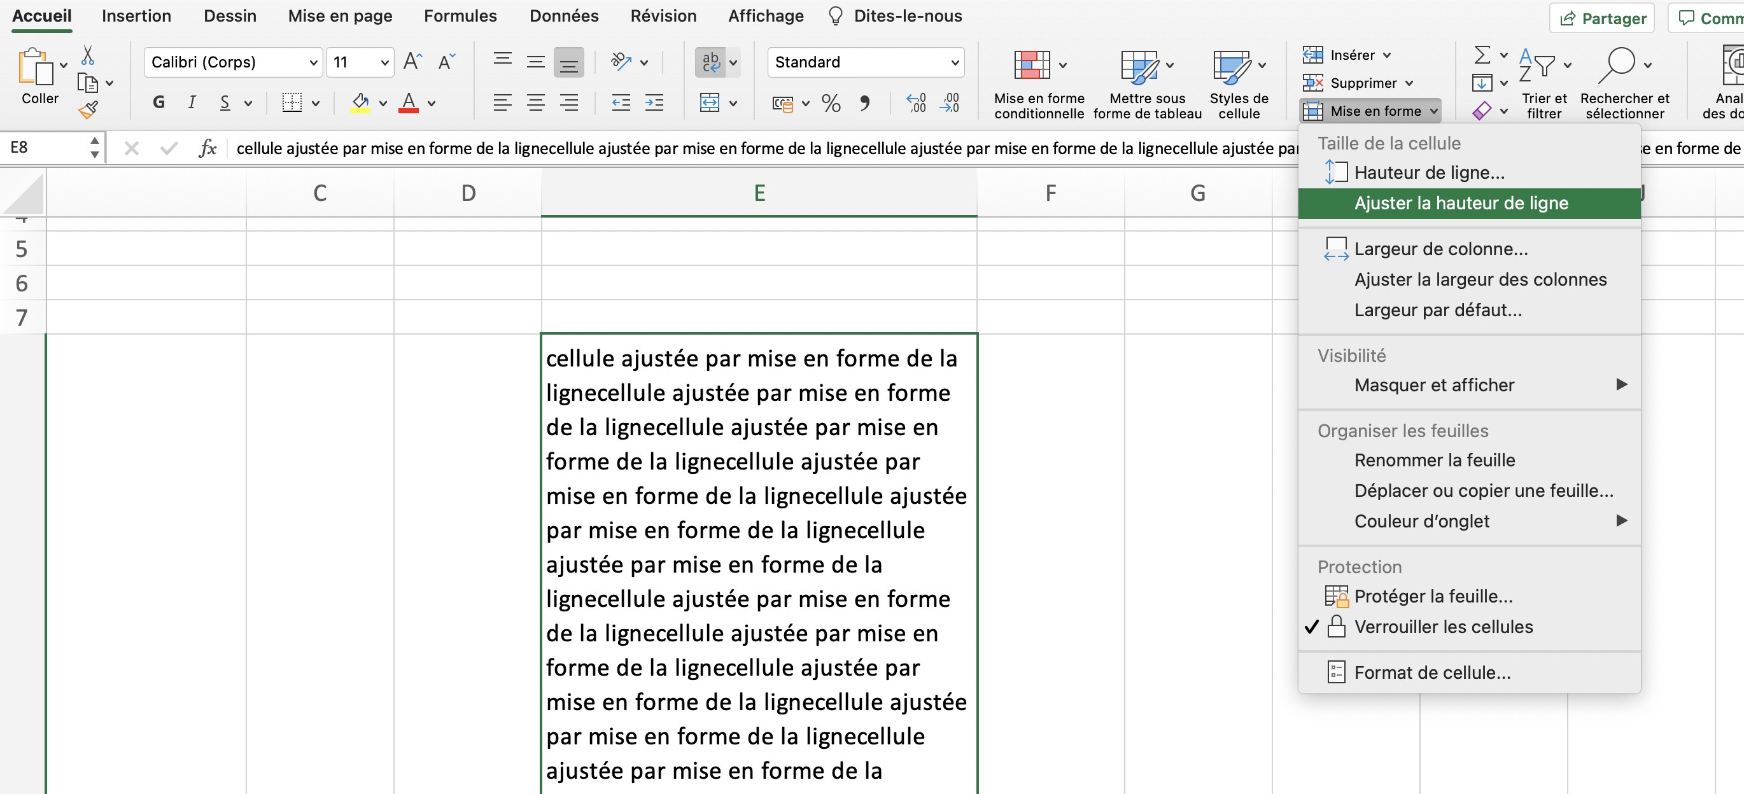Click the text orientation icon

(x=621, y=62)
